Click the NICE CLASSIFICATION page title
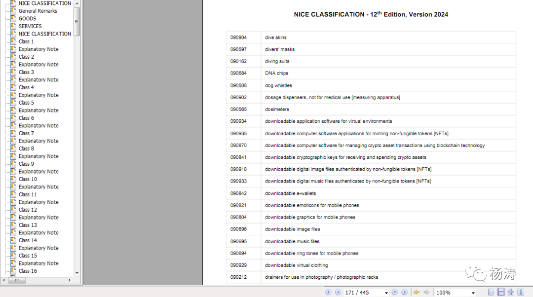 point(371,14)
